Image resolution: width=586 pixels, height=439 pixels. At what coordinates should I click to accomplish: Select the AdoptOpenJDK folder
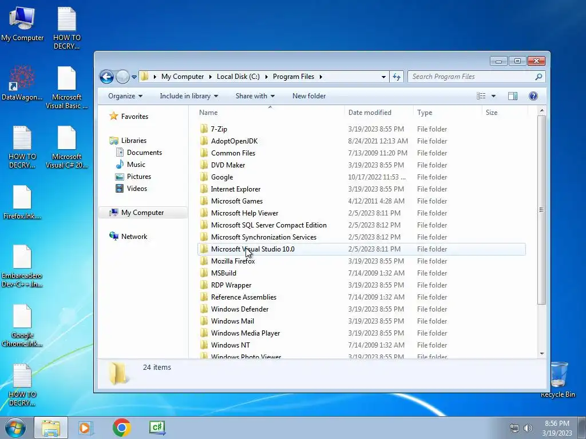[234, 141]
